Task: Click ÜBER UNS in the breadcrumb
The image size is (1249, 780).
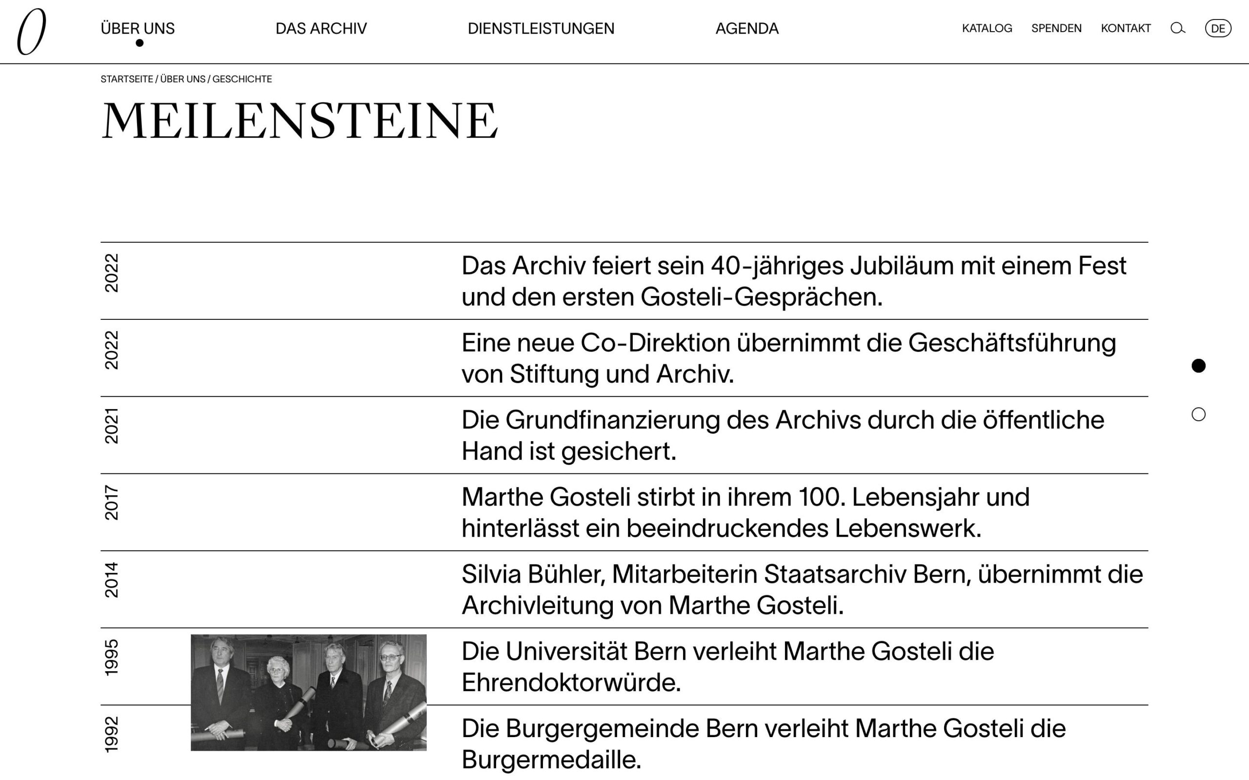Action: click(x=182, y=79)
